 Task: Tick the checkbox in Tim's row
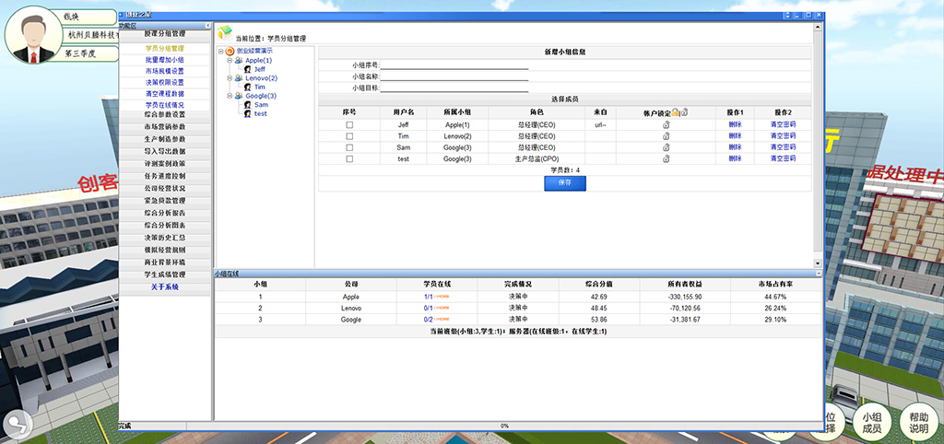349,135
